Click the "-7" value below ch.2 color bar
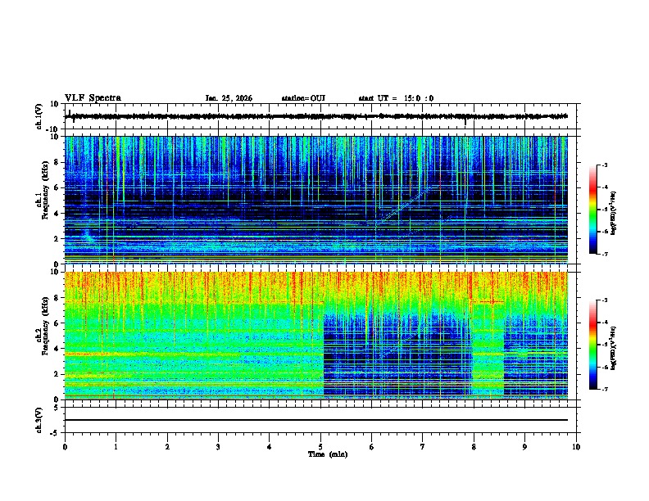This screenshot has width=649, height=501. coord(604,389)
